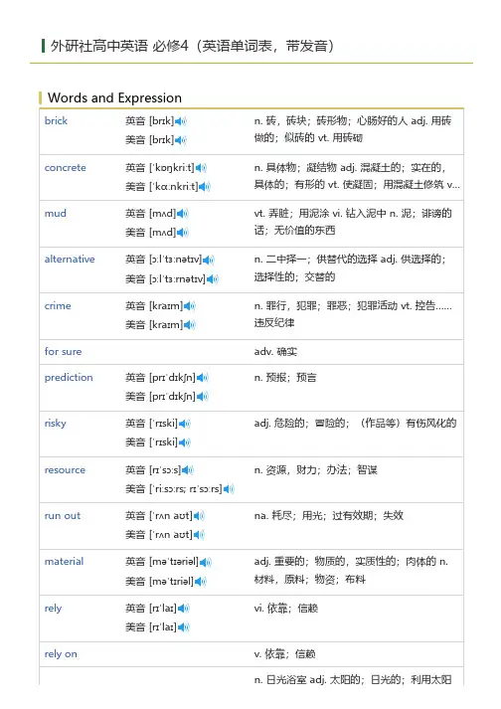The height and width of the screenshot is (709, 501).
Task: Play British pronunciation audio for brick
Action: point(180,121)
